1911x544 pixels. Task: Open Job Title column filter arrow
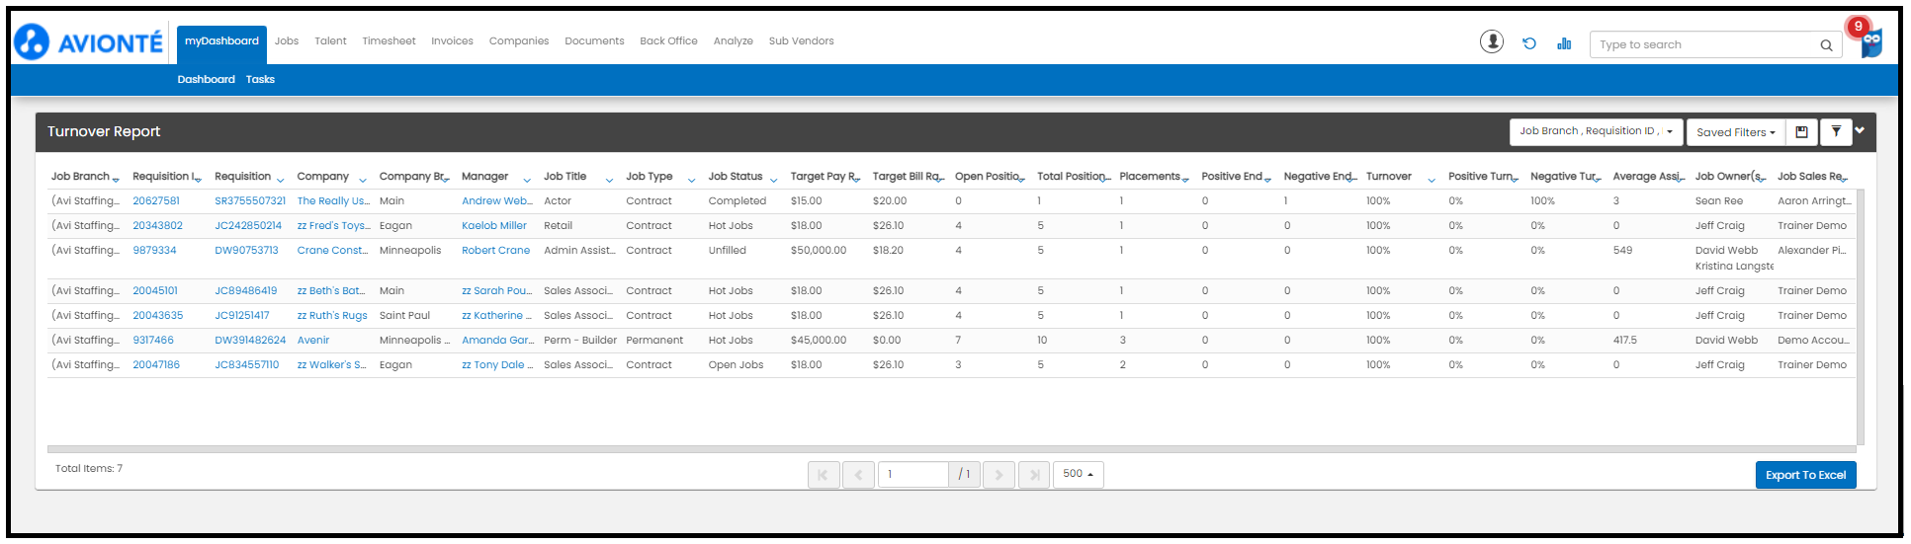click(x=609, y=180)
